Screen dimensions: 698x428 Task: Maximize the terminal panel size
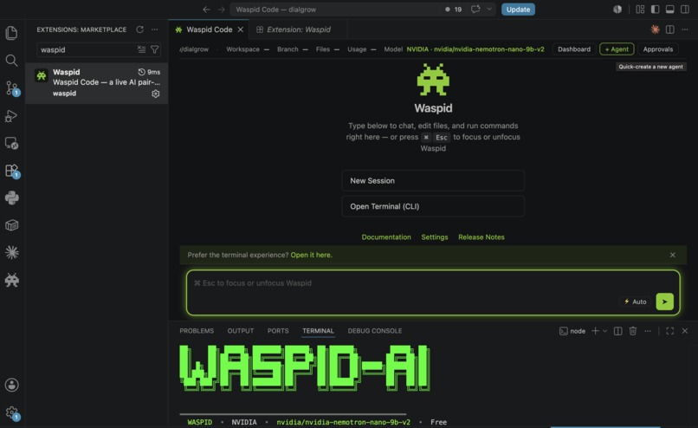[x=670, y=331]
